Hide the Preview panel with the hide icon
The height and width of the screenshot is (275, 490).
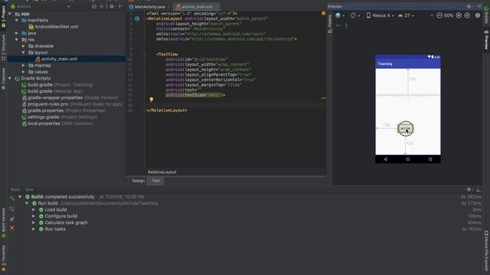click(479, 6)
